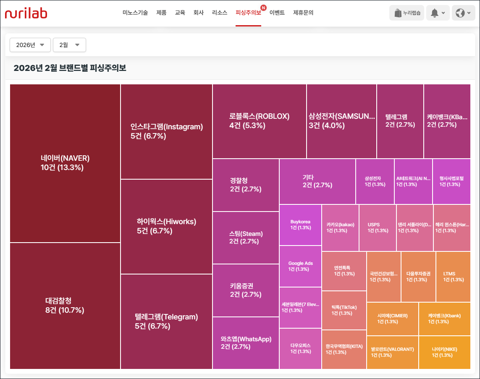Click the 텔레그램 2건 block
Image resolution: width=480 pixels, height=379 pixels.
coord(400,121)
